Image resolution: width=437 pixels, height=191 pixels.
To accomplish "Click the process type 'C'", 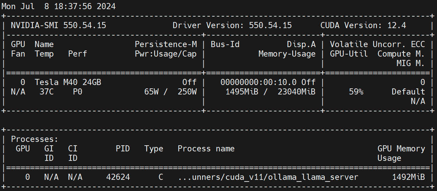I will coord(161,177).
